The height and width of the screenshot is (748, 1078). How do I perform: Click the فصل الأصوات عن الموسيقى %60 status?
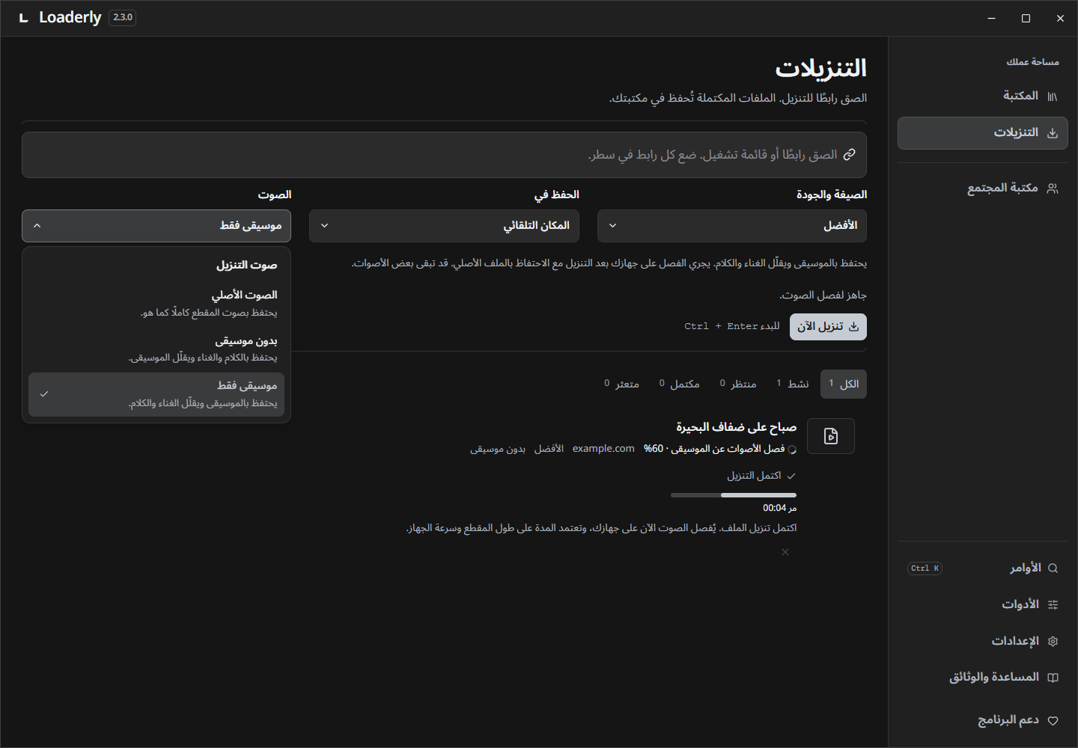tap(714, 449)
